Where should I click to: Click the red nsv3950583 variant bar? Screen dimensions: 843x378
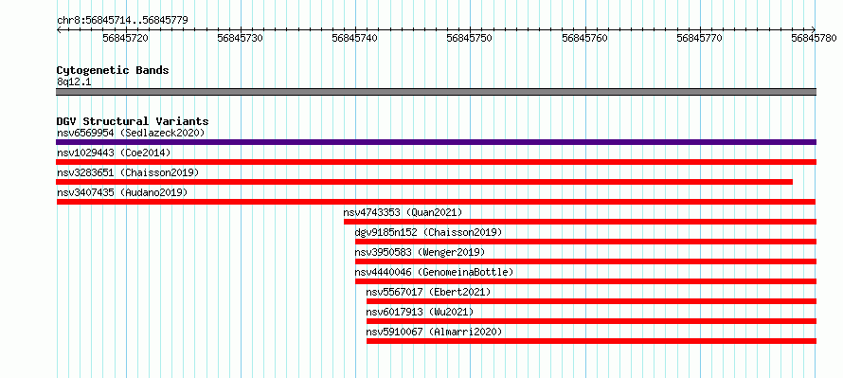click(585, 261)
